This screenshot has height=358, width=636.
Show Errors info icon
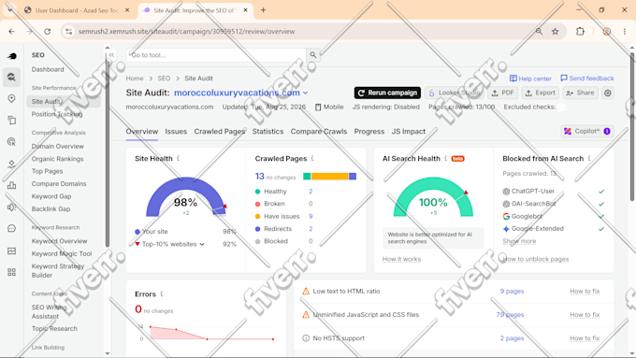(162, 294)
